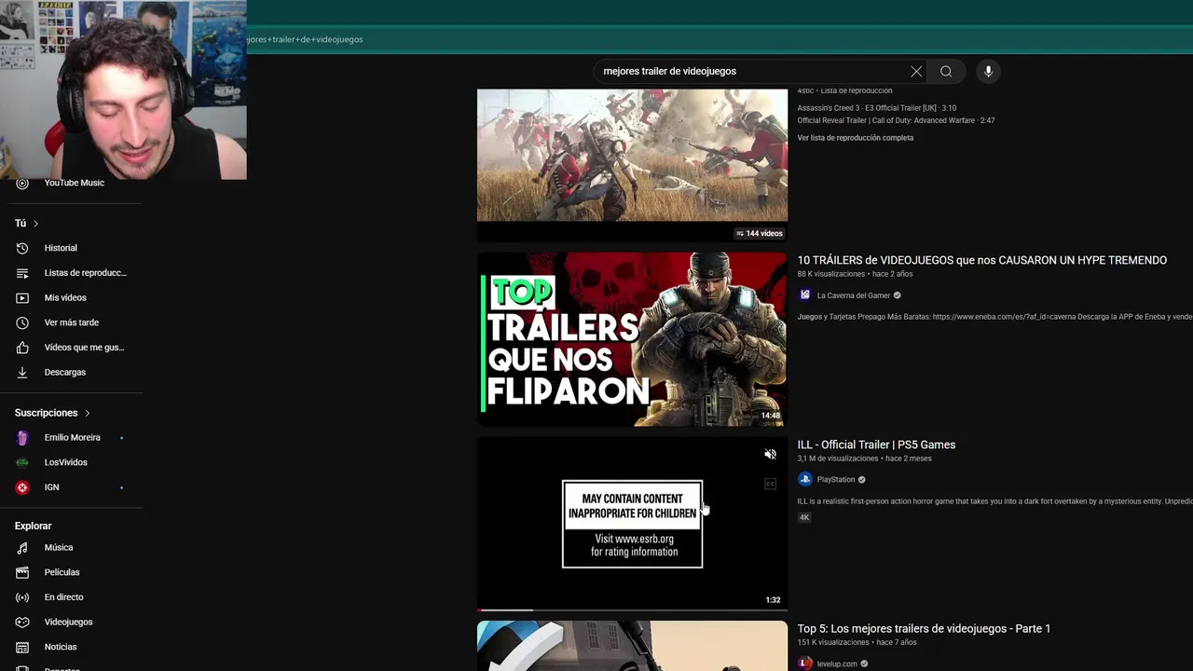Viewport: 1193px width, 671px height.
Task: Clear the search box with the X icon
Action: 916,72
